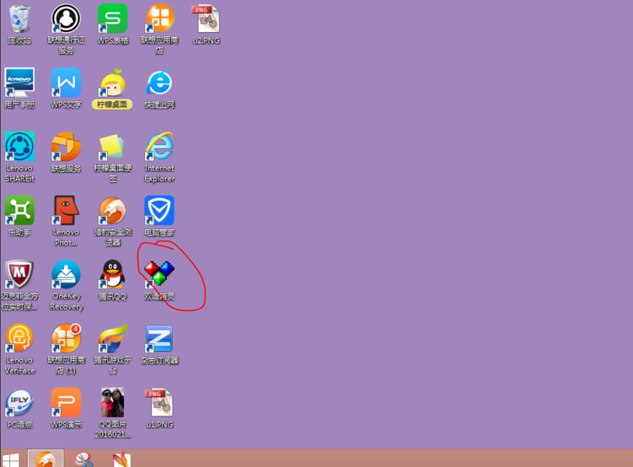The width and height of the screenshot is (633, 467).
Task: Click the feather pen taskbar icon
Action: [x=121, y=459]
